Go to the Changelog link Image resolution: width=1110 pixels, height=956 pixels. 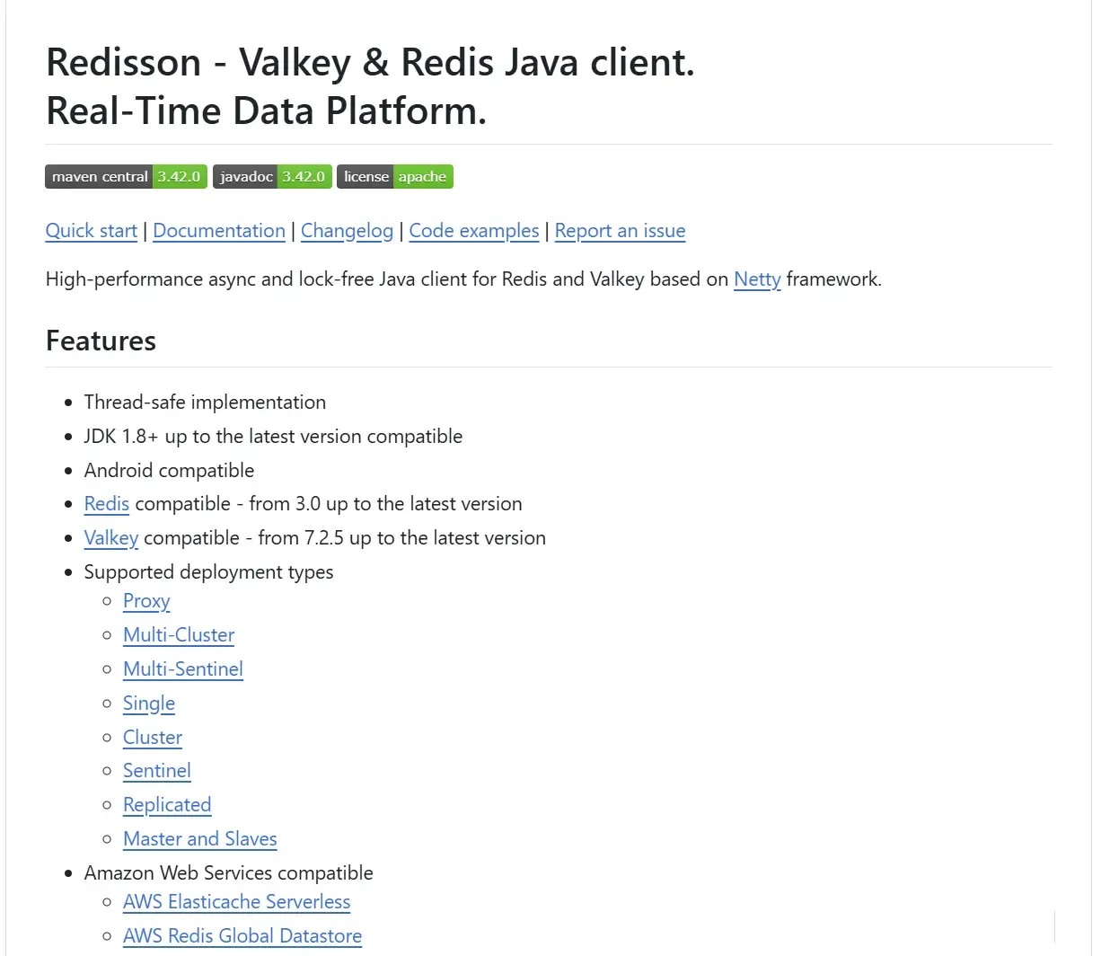click(347, 231)
